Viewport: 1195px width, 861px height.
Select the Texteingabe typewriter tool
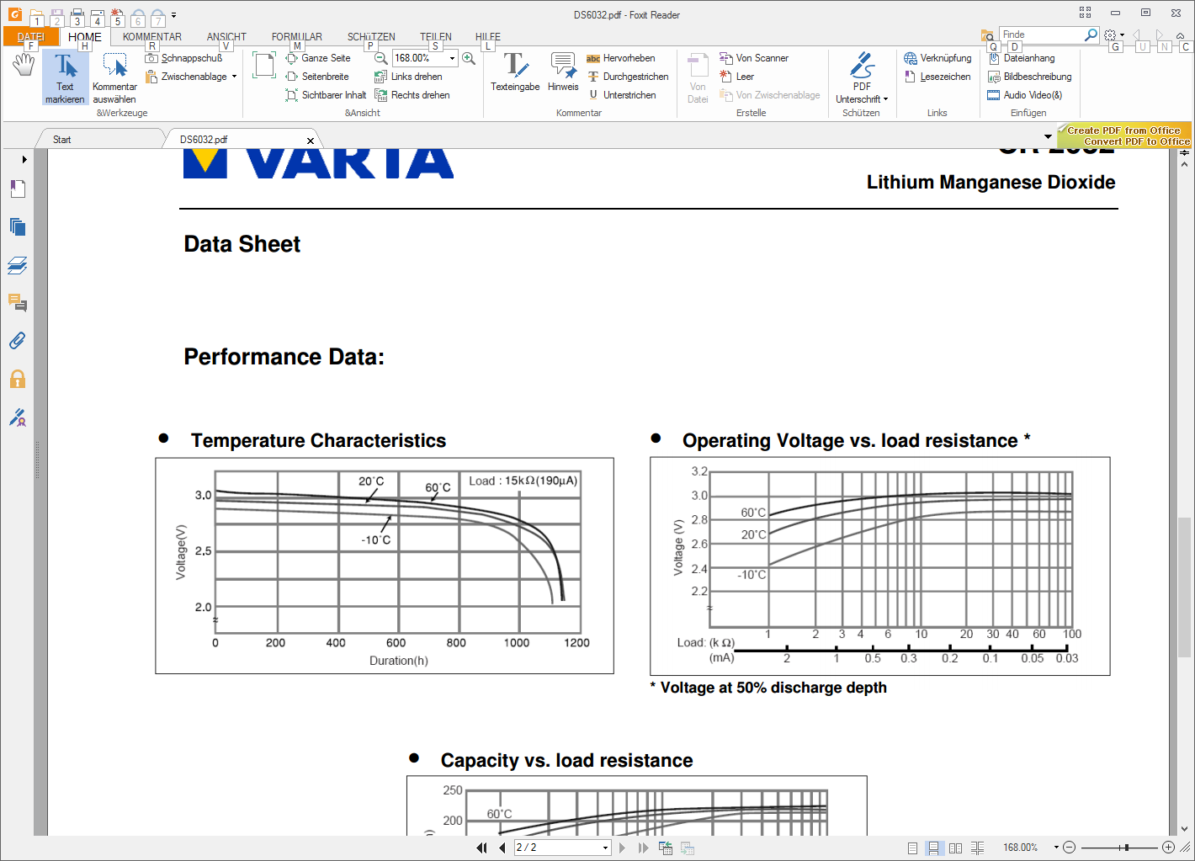coord(515,72)
